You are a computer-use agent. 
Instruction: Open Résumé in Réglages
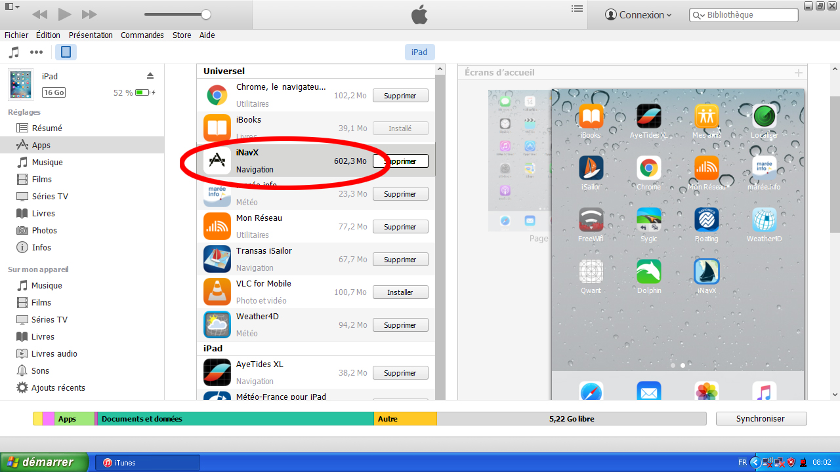pyautogui.click(x=47, y=128)
